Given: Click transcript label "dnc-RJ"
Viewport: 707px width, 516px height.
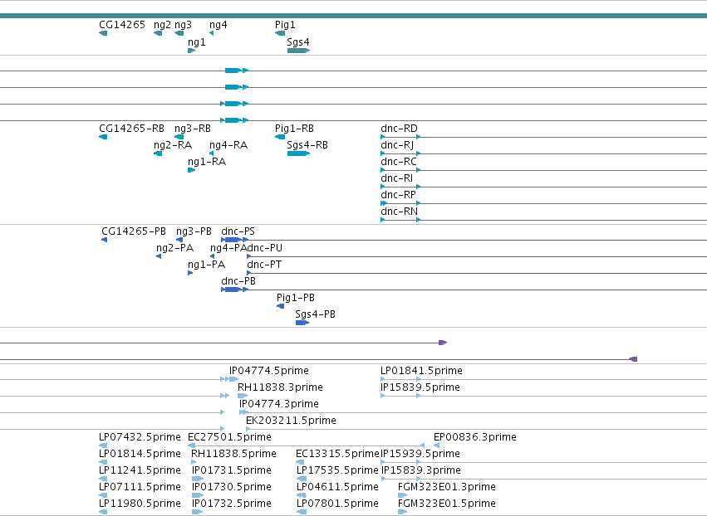Looking at the screenshot, I should pos(397,145).
